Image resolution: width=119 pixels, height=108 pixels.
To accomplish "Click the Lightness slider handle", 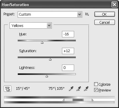I will pyautogui.click(x=47, y=76).
